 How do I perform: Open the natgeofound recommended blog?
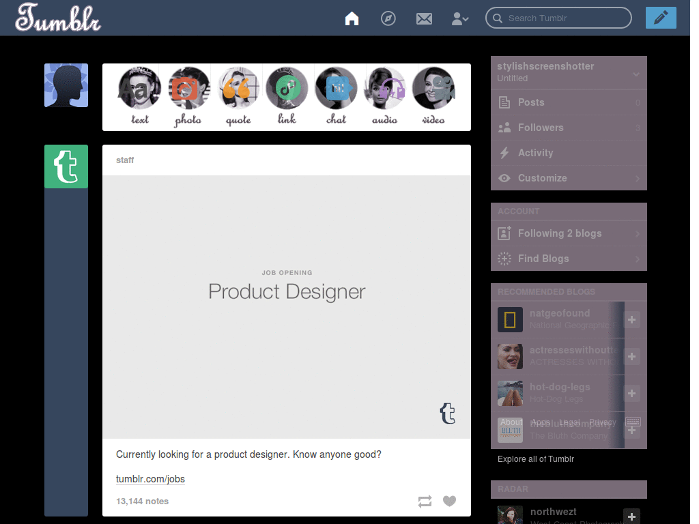pos(560,313)
